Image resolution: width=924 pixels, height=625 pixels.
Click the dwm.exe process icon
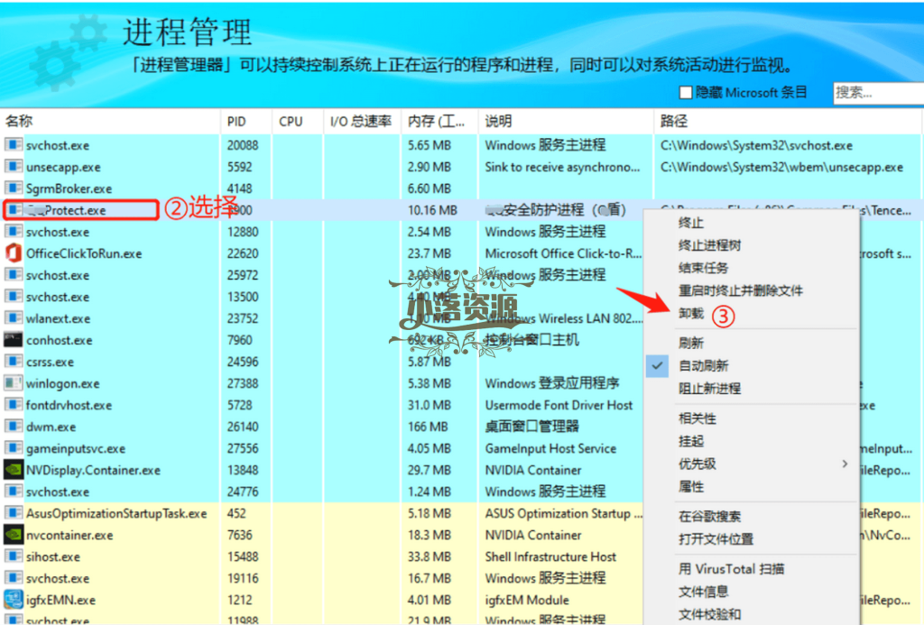(x=13, y=427)
